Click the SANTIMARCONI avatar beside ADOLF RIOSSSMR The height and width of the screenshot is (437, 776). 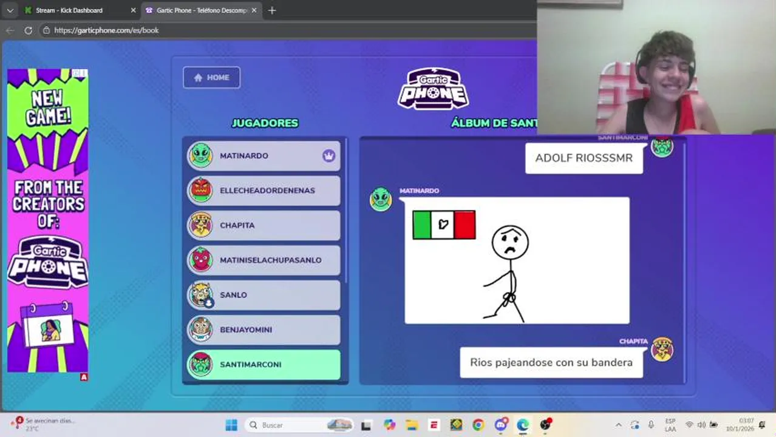coord(662,146)
